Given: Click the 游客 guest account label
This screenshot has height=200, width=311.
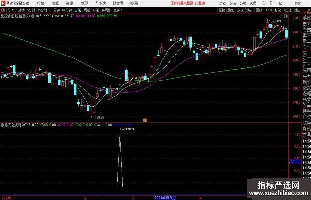Looking at the screenshot, I should click(298, 3).
